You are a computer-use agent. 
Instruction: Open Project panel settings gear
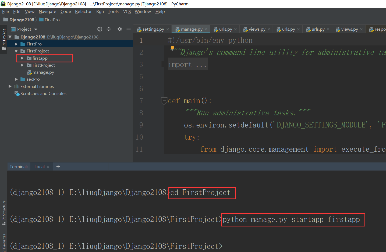(x=120, y=29)
